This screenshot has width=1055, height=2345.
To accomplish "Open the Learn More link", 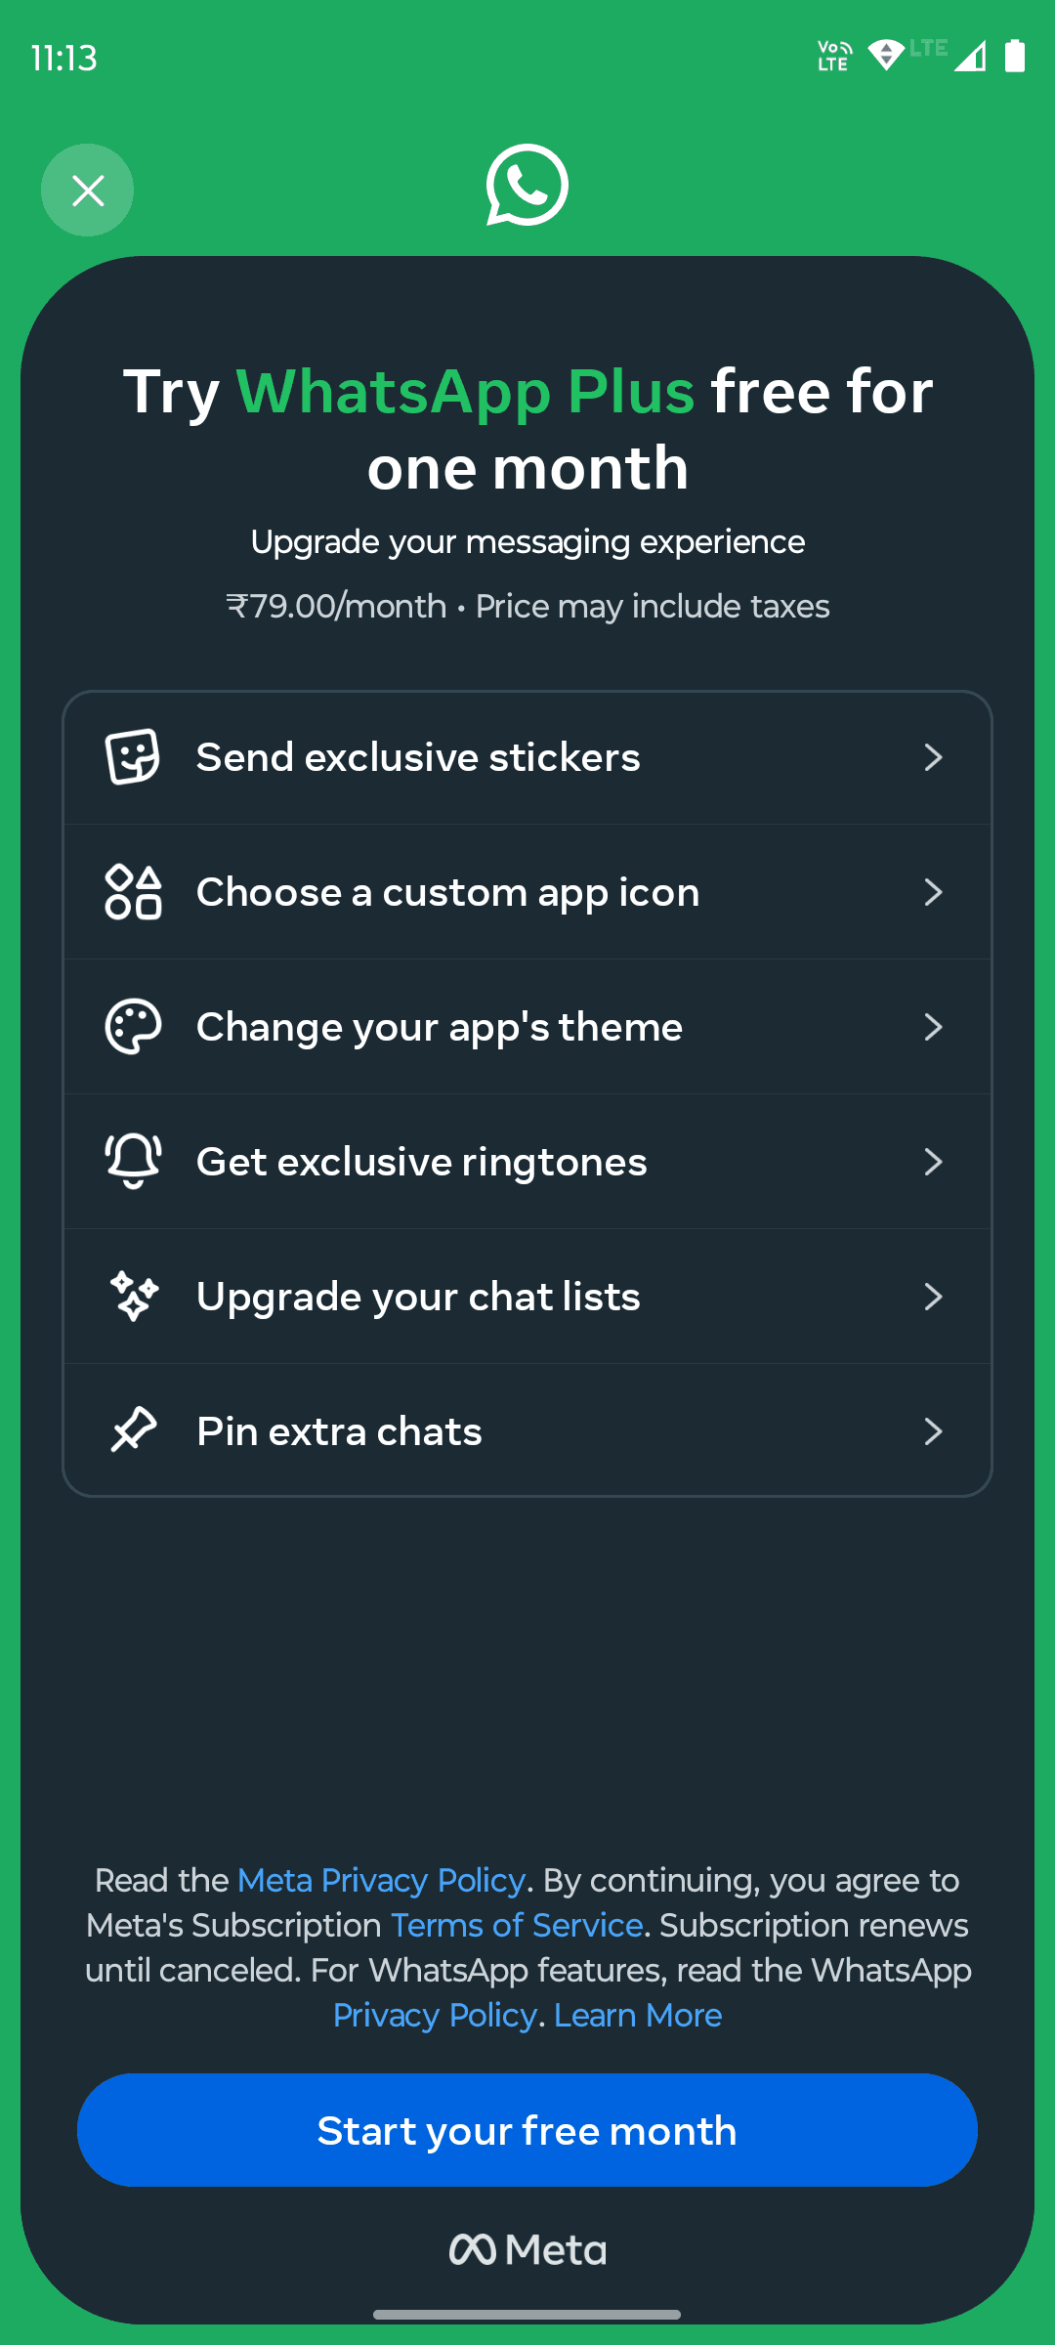I will 638,2015.
